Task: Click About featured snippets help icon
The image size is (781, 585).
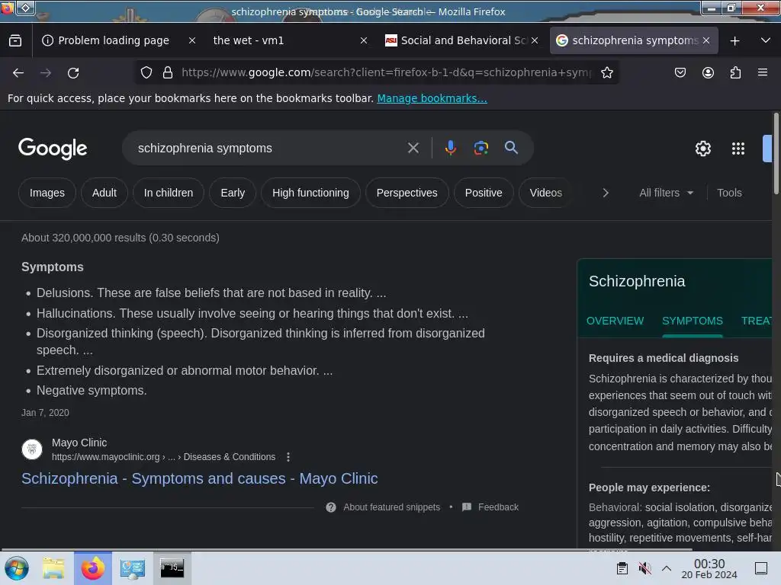Action: [x=331, y=507]
